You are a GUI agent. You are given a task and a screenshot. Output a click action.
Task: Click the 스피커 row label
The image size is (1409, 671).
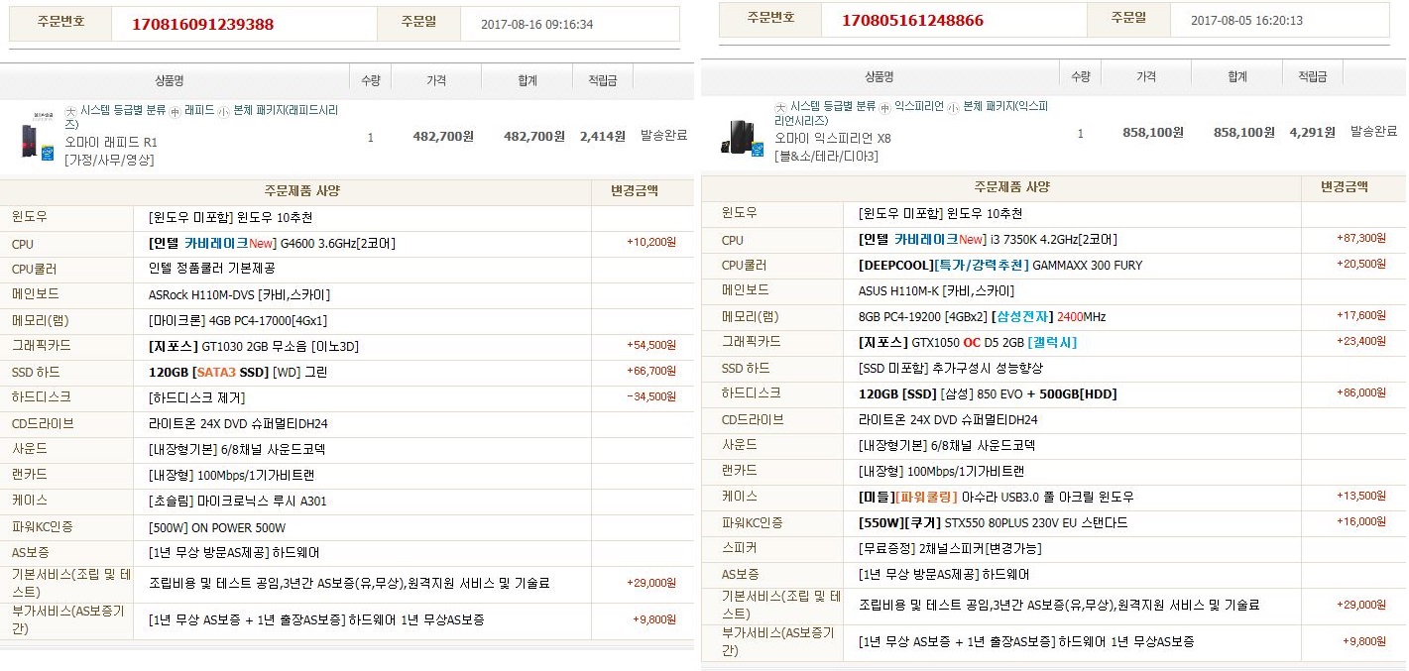click(x=738, y=548)
